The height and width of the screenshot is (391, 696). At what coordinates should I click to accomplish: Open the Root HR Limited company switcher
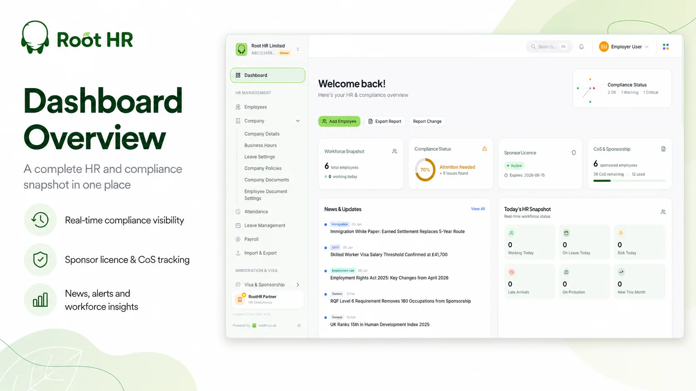267,49
